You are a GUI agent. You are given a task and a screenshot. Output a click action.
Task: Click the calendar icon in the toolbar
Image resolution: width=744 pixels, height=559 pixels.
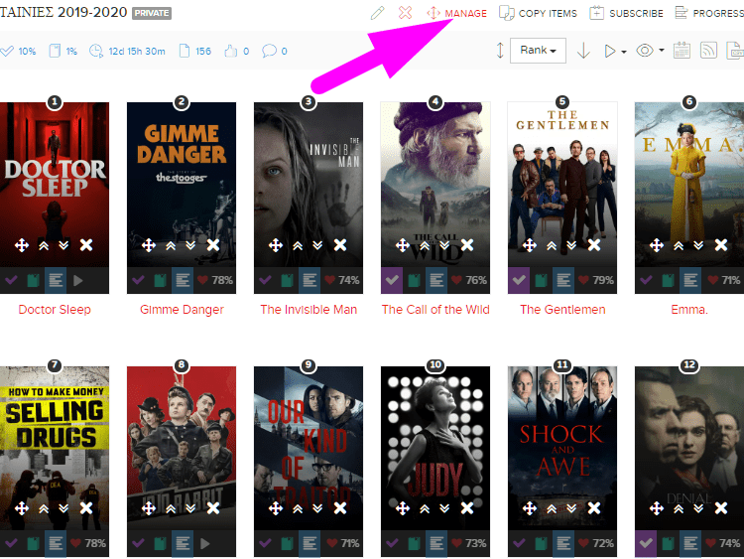click(682, 51)
